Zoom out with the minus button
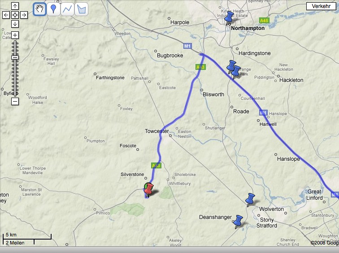339x253 pixels. coord(15,101)
